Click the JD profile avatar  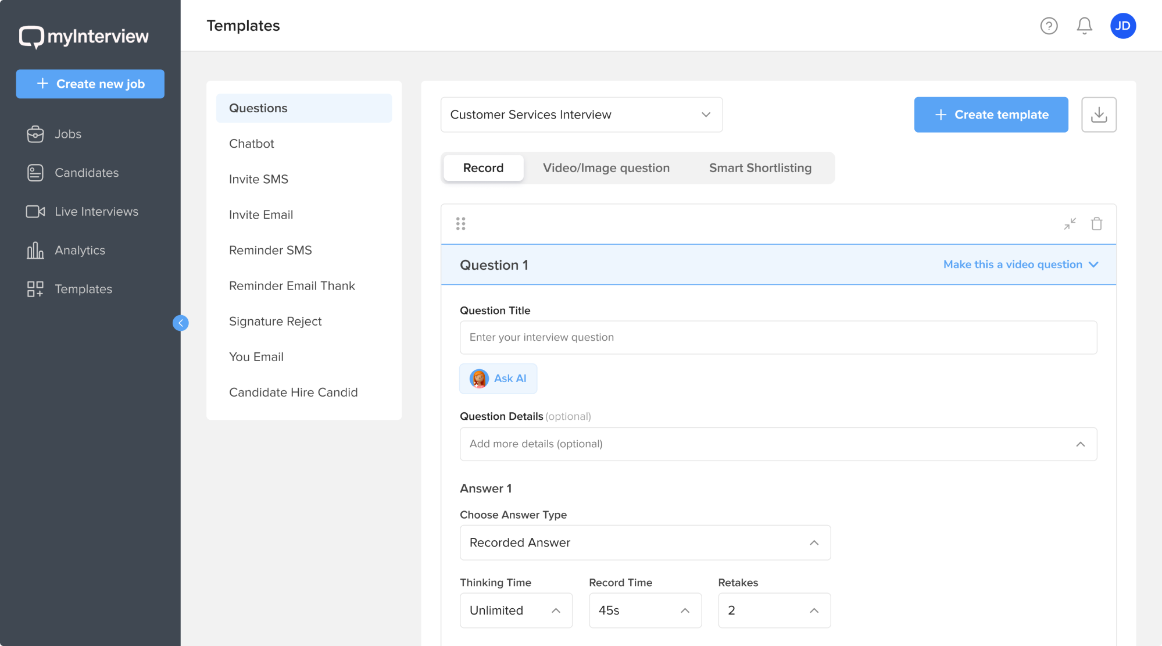point(1122,26)
